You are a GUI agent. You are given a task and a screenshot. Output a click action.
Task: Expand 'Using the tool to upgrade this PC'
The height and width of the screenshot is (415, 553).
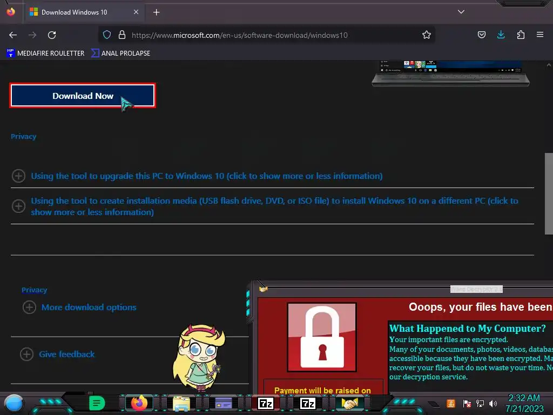point(207,176)
